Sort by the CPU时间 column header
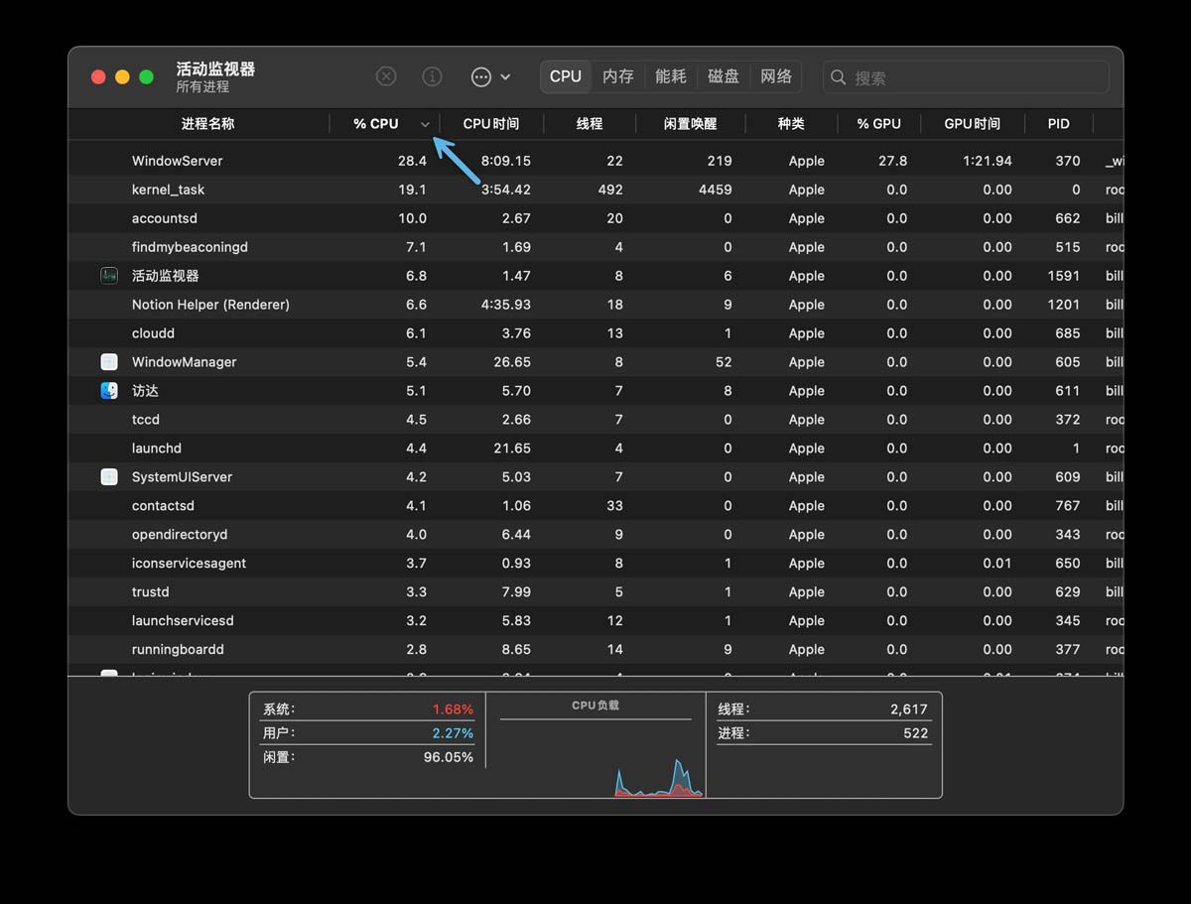 (490, 124)
